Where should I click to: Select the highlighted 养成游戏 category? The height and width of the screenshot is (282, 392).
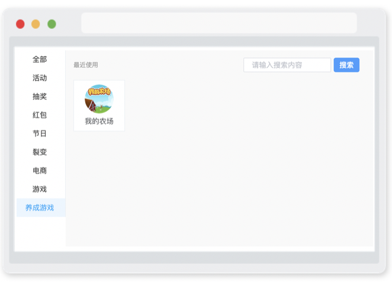click(41, 208)
